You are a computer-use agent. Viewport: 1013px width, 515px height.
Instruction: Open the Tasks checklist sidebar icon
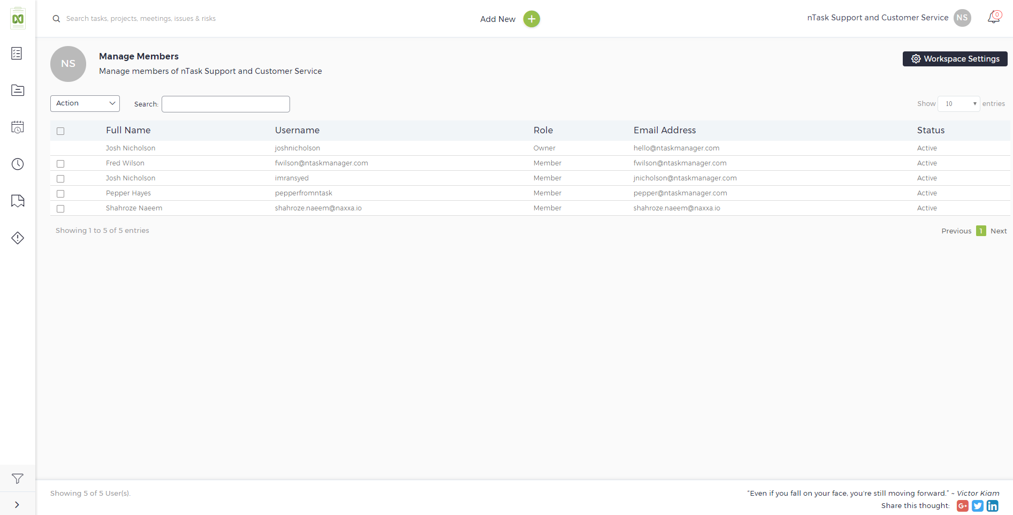coord(17,54)
